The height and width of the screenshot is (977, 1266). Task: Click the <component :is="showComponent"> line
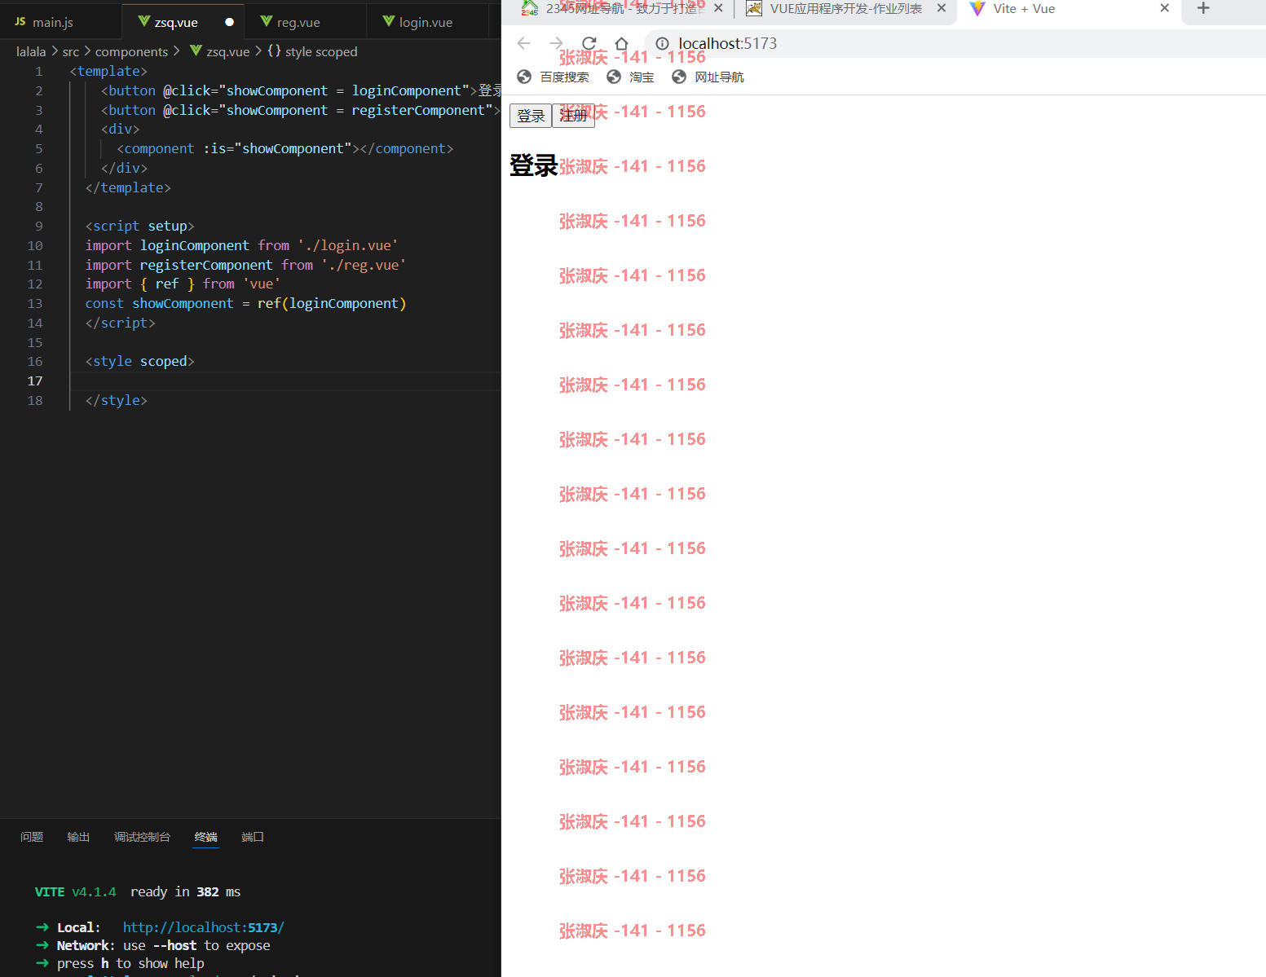pos(285,148)
